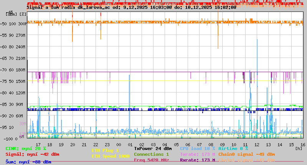307x165 pixels.
Task: Click the '18' hour label on the time axis
Action: tap(50, 145)
